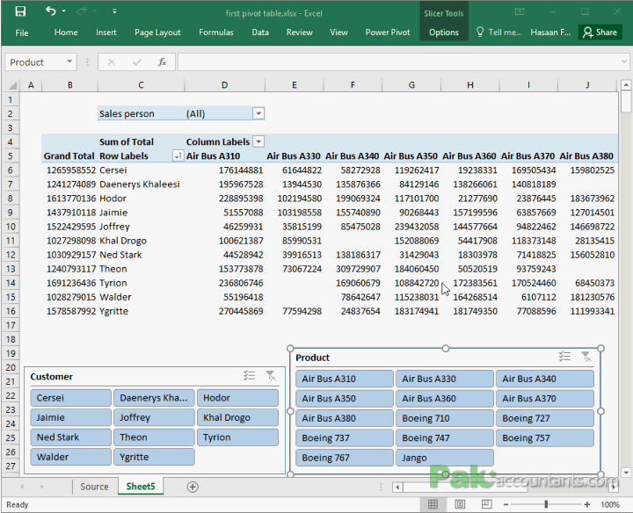Click the Save icon in title bar

tap(20, 11)
